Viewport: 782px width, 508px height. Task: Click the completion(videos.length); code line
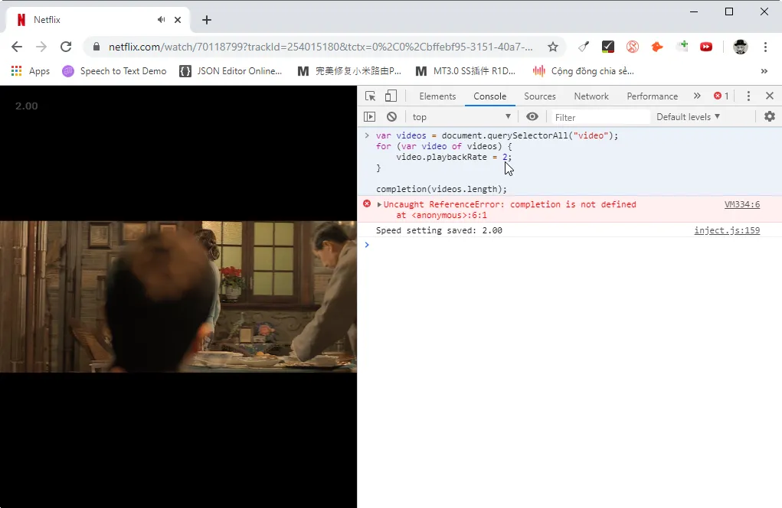pos(441,189)
